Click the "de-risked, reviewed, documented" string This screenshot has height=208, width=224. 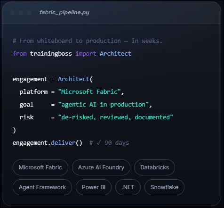[x=115, y=117]
